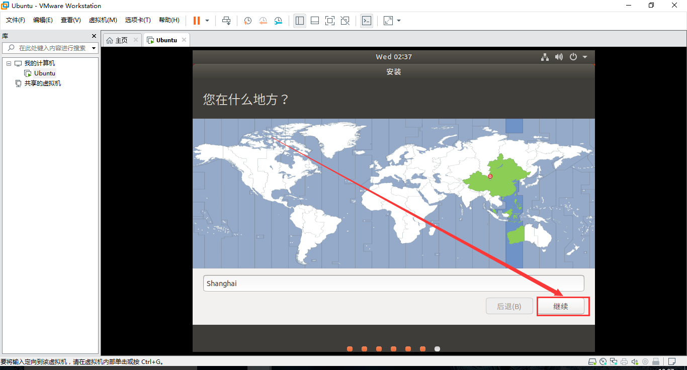This screenshot has width=687, height=370.
Task: Revert the VM to previous snapshot
Action: [263, 21]
